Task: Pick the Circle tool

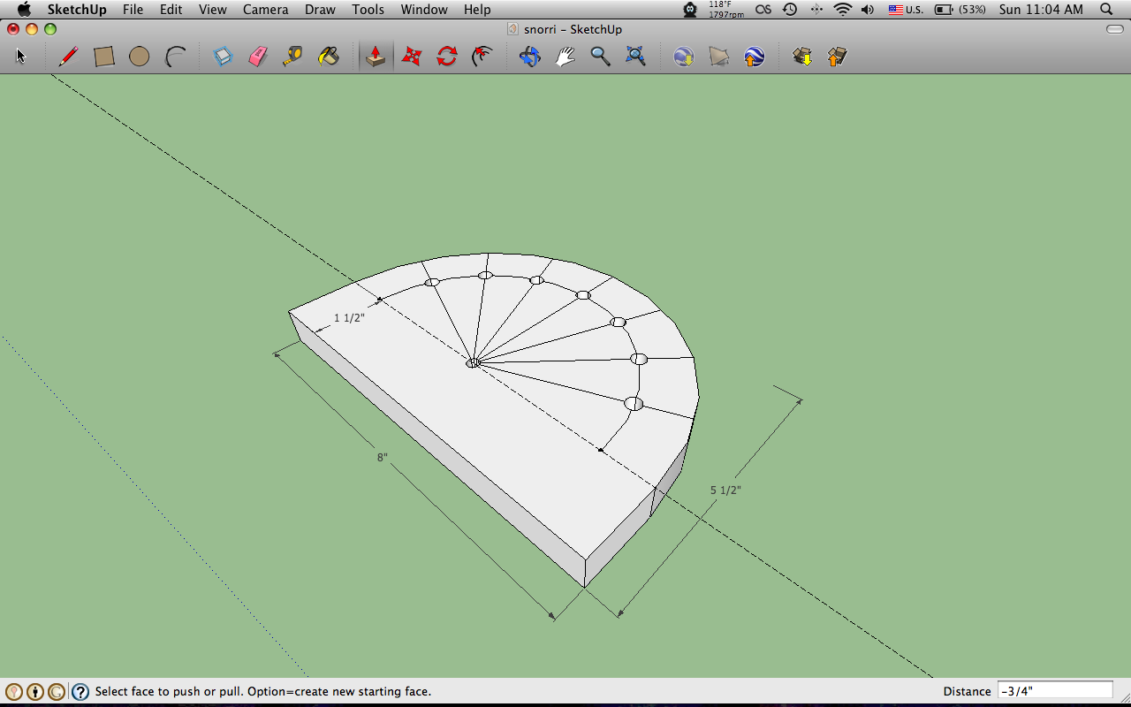Action: click(139, 57)
